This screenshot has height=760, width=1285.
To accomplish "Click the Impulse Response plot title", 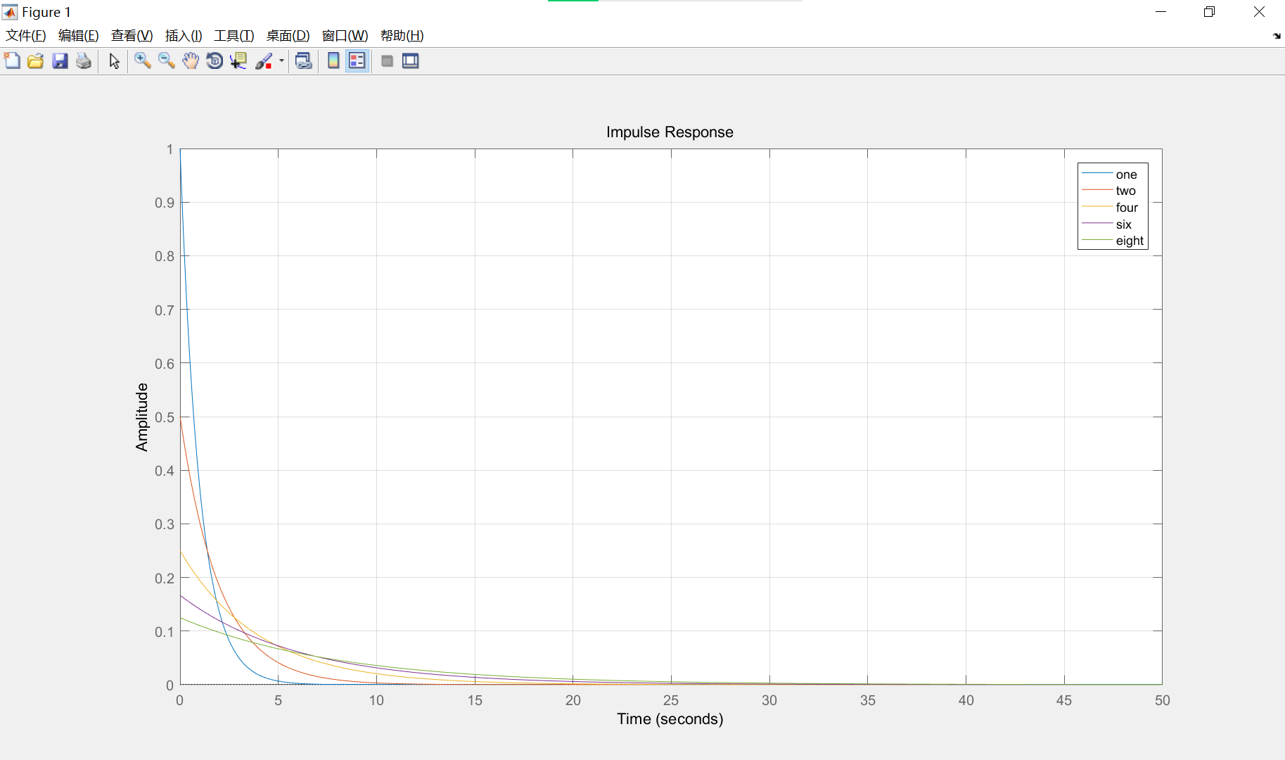I will [670, 132].
